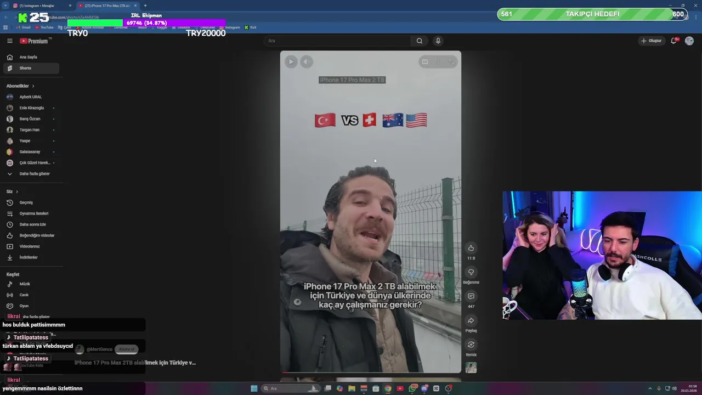Open the @MertGenco channel link
Image resolution: width=702 pixels, height=395 pixels.
pos(99,349)
